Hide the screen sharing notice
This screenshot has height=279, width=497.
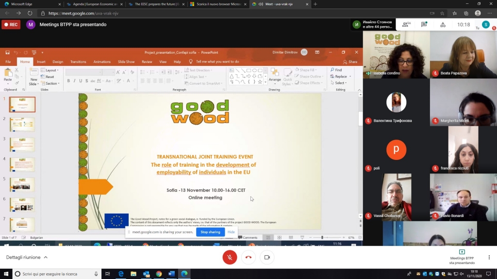(x=231, y=232)
